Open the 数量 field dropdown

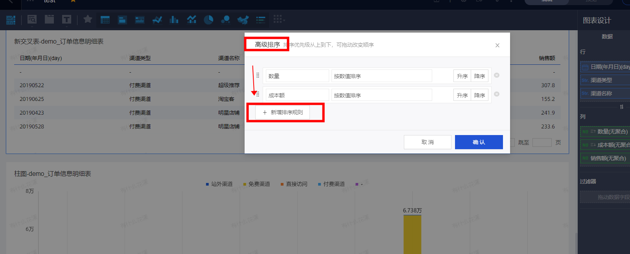[297, 76]
